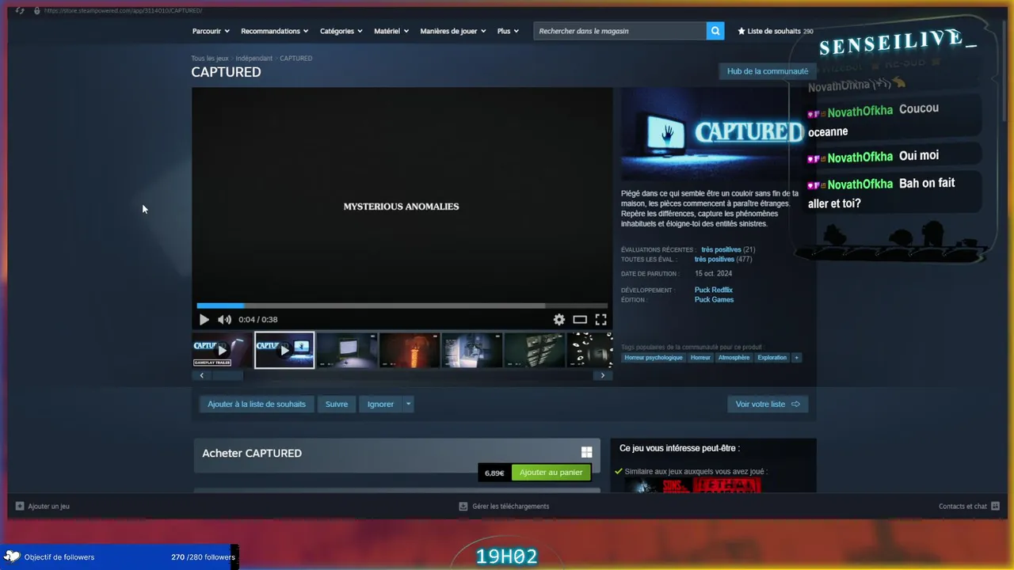Select the Gameplay Trailer thumbnail

pyautogui.click(x=222, y=350)
